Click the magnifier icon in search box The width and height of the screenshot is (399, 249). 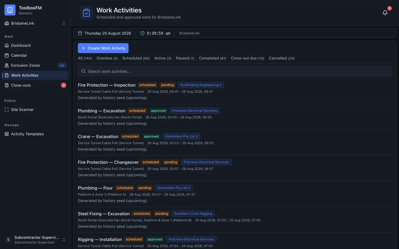[83, 71]
